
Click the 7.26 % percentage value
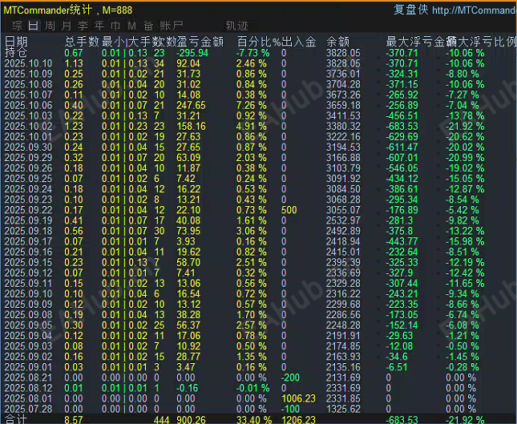pyautogui.click(x=251, y=105)
